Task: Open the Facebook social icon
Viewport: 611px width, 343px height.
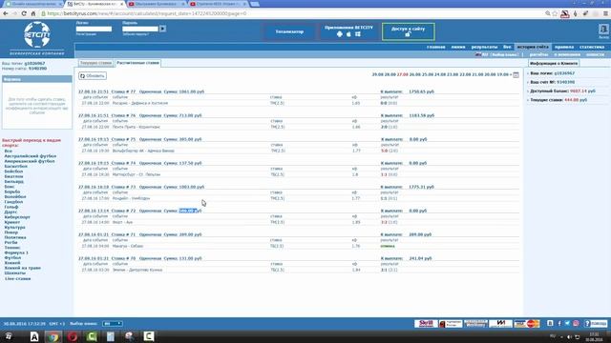Action: (559, 324)
